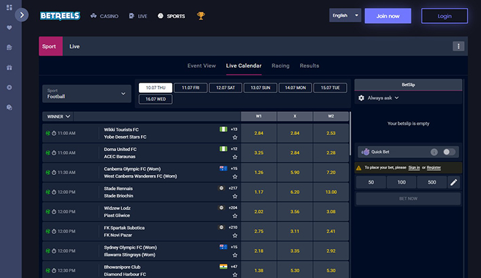Click the Sign in link

[x=414, y=167]
